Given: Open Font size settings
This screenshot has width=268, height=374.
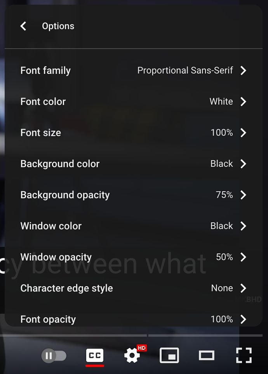Looking at the screenshot, I should 134,133.
